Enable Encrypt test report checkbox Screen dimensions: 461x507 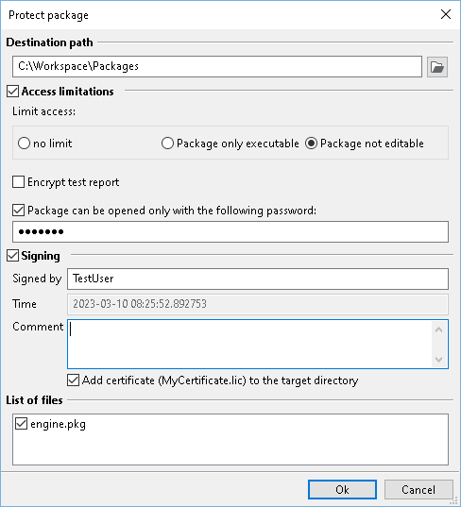(19, 181)
